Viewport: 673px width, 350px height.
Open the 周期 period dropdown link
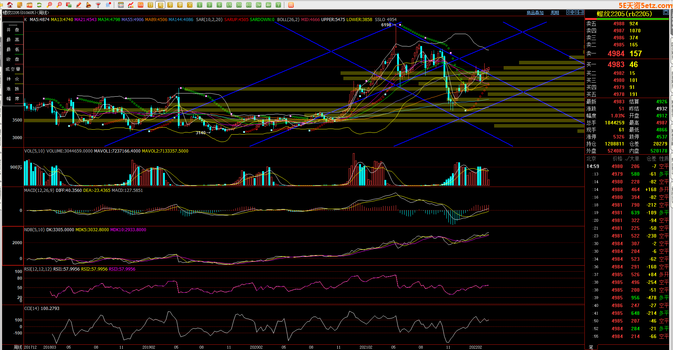[x=555, y=13]
